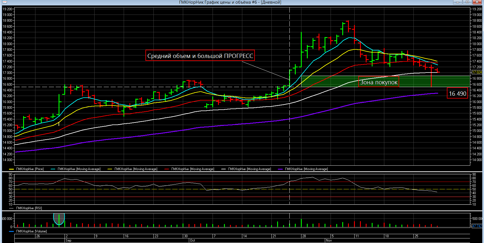Click the Nov month label on time axis

(329, 240)
